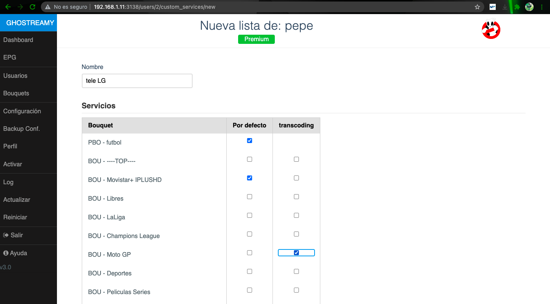Click the browser reload icon
This screenshot has width=550, height=304.
coord(32,7)
